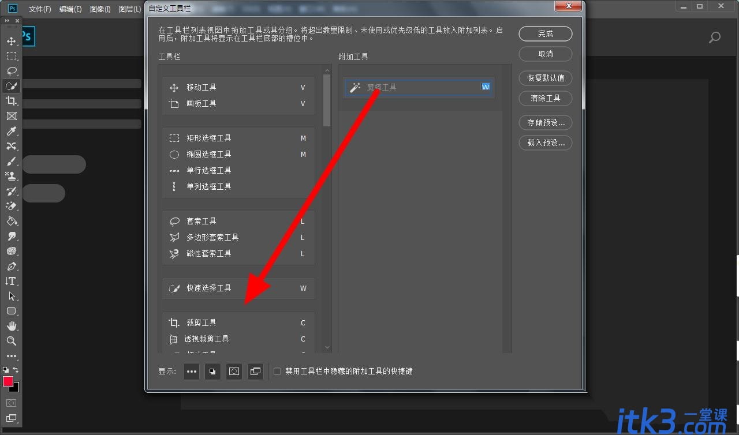Image resolution: width=739 pixels, height=435 pixels.
Task: Select the Clone Stamp tool
Action: coord(11,176)
